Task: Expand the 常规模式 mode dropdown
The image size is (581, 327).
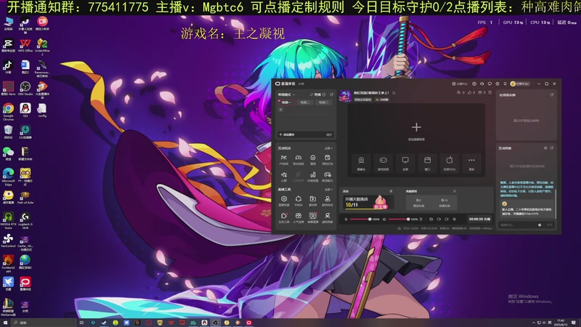Action: 286,94
